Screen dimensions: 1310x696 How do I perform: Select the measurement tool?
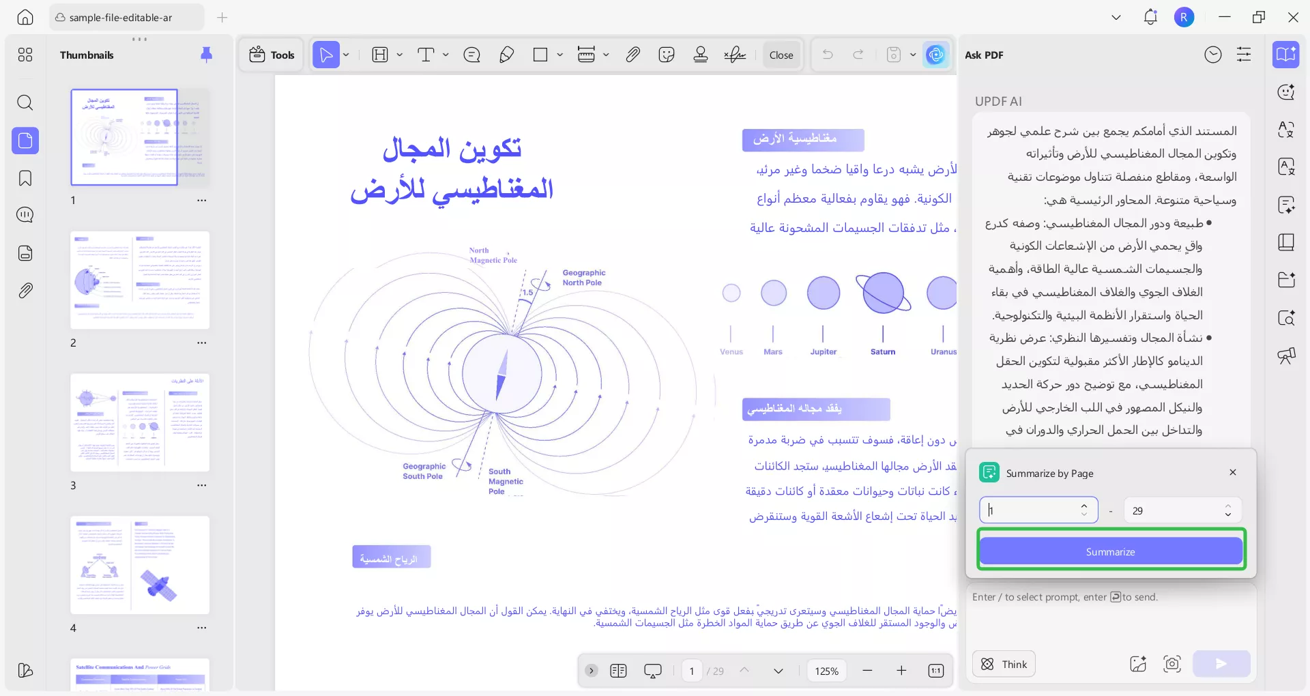click(586, 55)
